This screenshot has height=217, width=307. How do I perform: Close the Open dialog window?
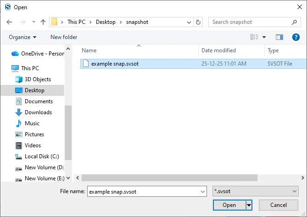pos(300,7)
